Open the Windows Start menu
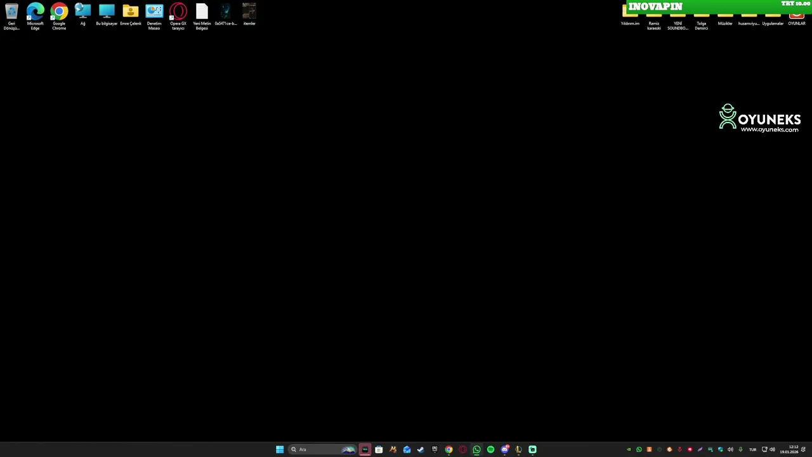Screen dimensions: 812x457 coord(280,449)
